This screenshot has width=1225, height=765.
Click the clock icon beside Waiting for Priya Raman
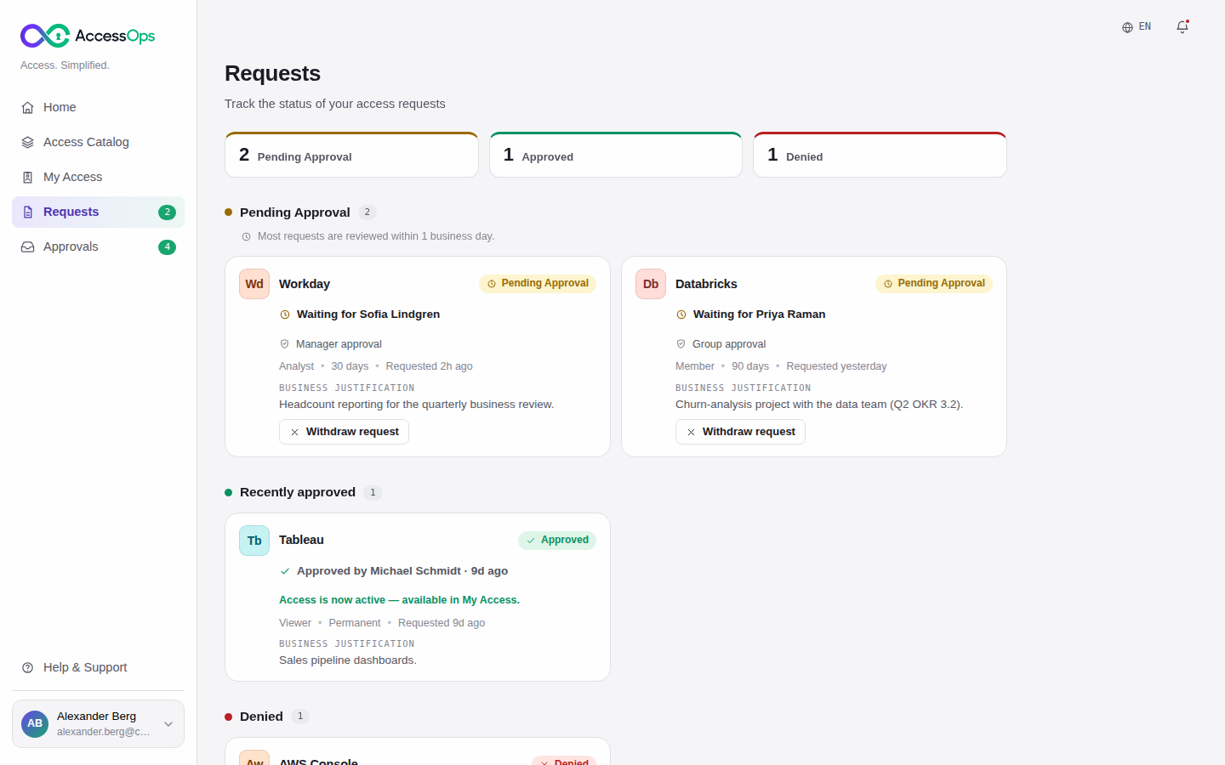(681, 314)
